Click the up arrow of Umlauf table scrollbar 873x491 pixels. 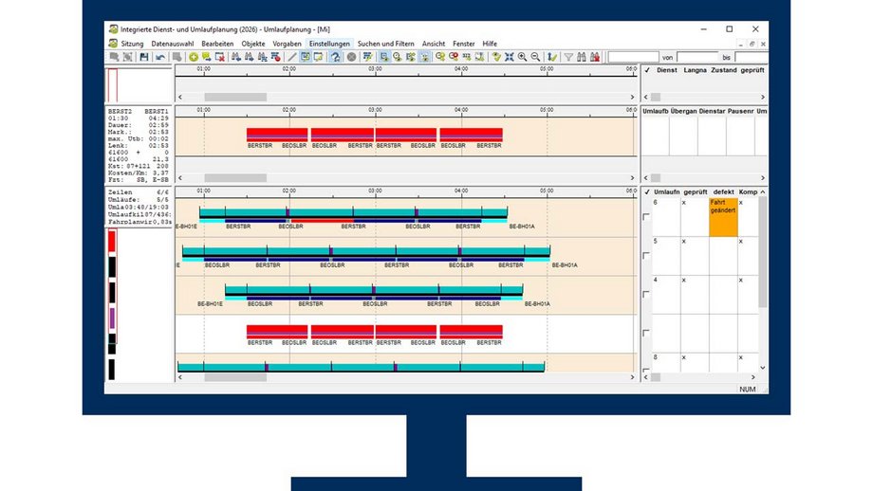point(763,191)
